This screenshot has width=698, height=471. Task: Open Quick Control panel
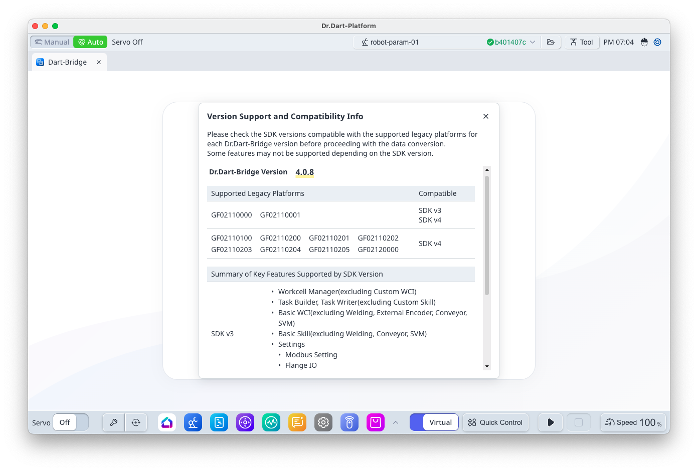coord(495,422)
